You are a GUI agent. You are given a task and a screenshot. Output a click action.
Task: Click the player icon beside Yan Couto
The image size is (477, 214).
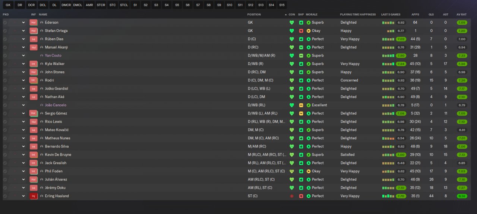[x=42, y=56]
